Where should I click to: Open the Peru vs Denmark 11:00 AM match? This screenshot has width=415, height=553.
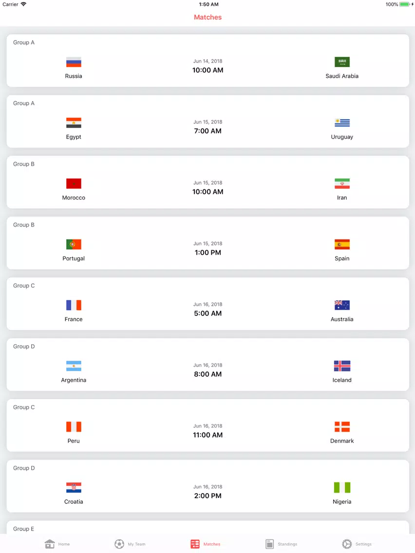point(207,425)
